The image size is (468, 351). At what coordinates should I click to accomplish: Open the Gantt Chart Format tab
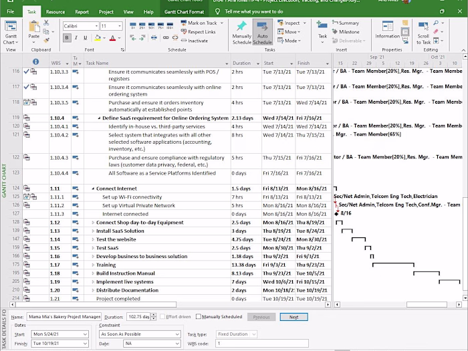186,12
